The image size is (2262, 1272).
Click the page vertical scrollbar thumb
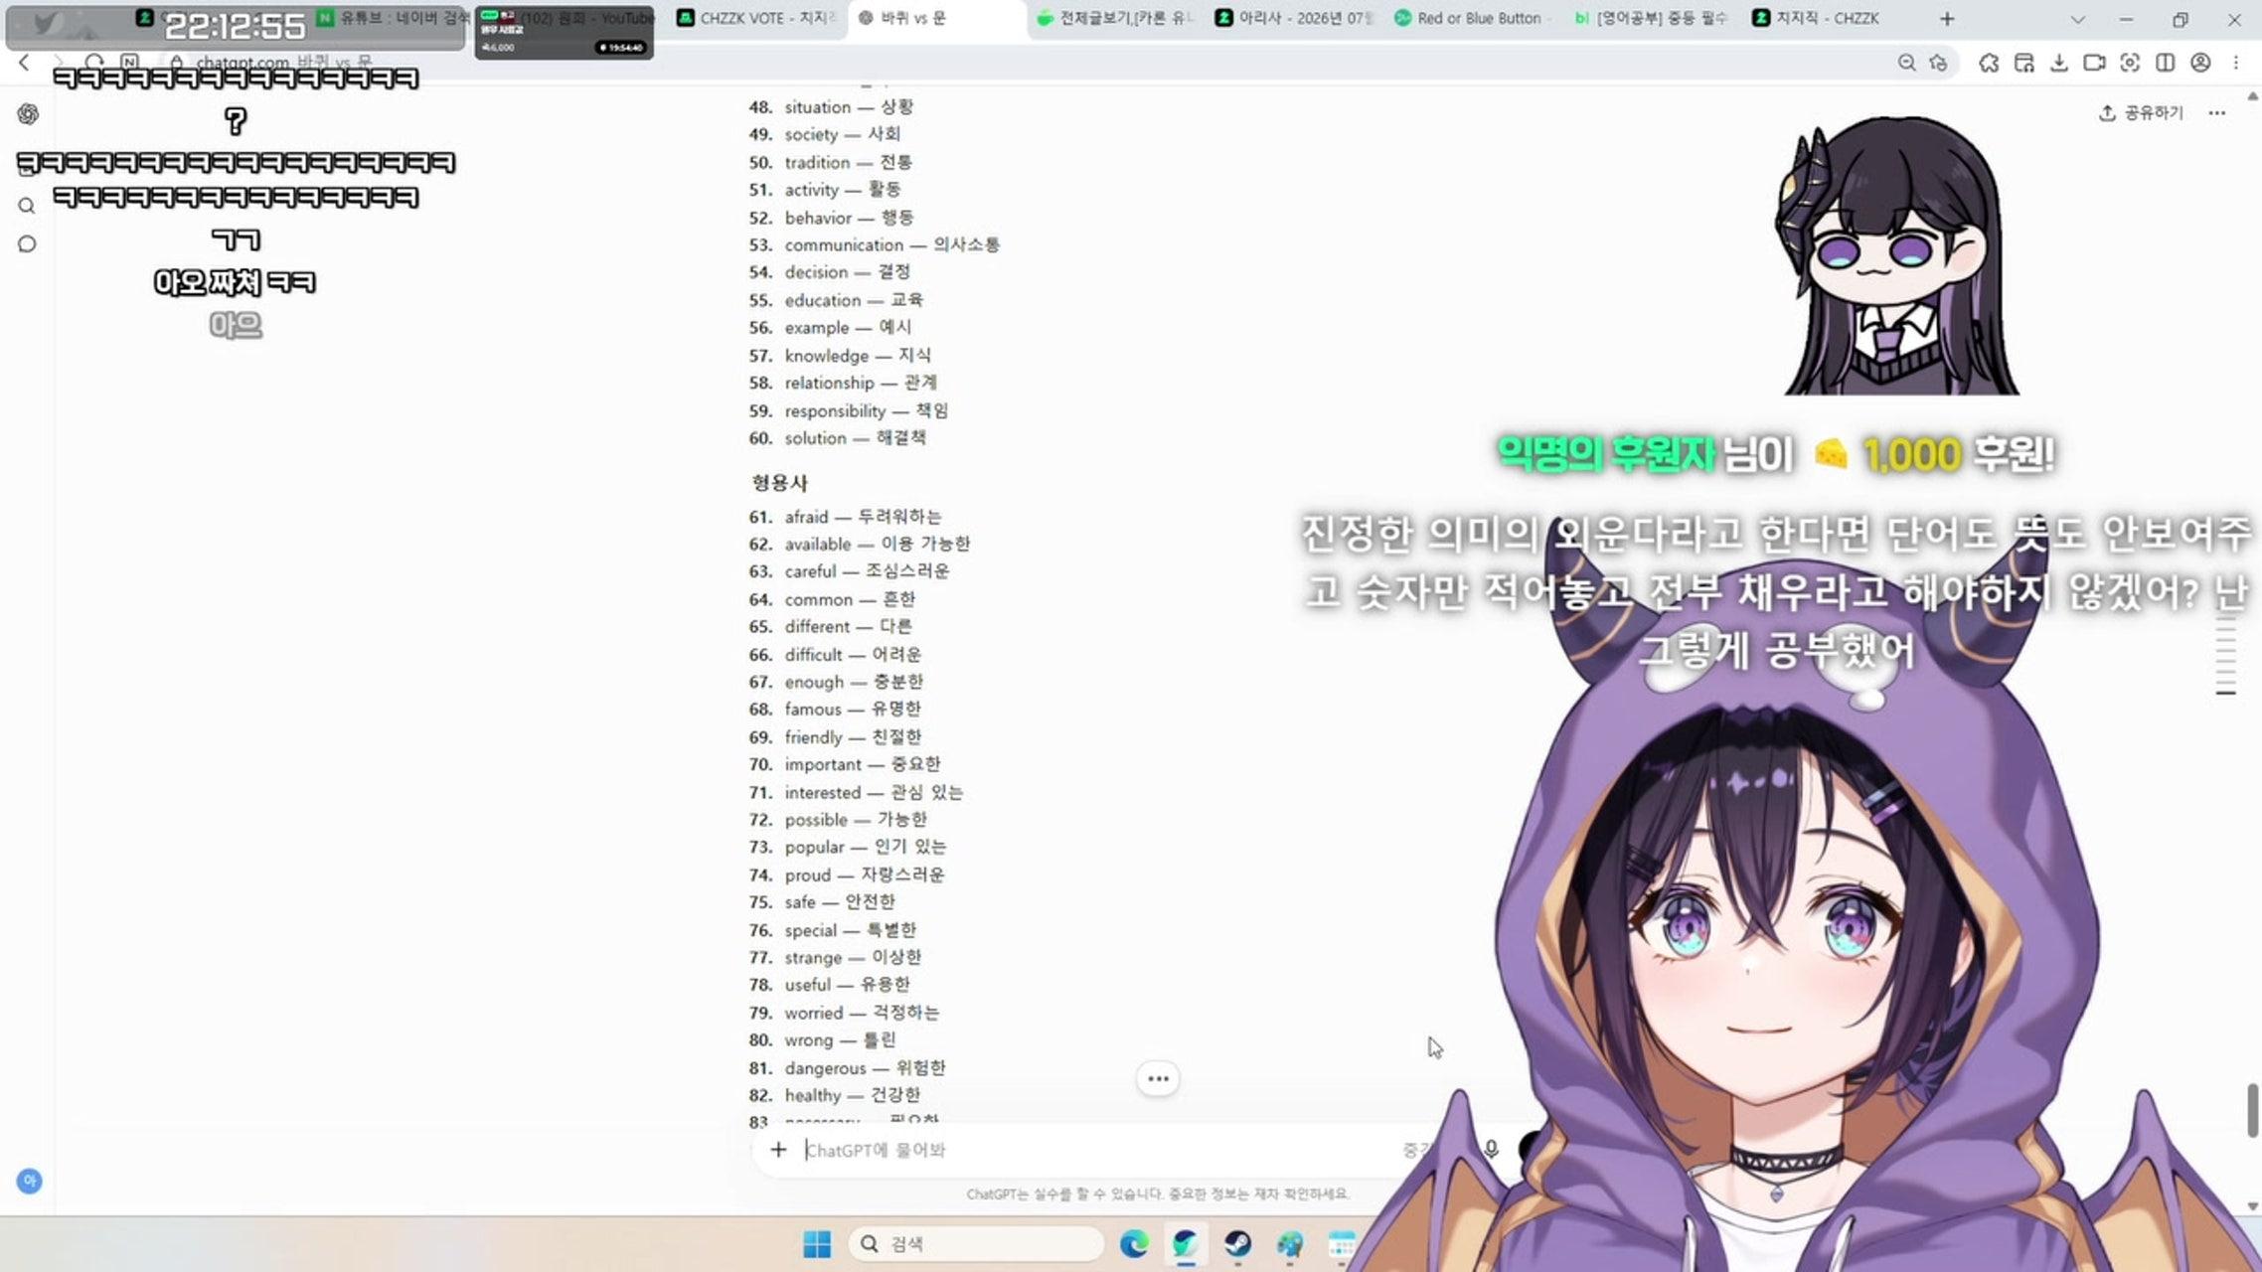(x=2252, y=1111)
